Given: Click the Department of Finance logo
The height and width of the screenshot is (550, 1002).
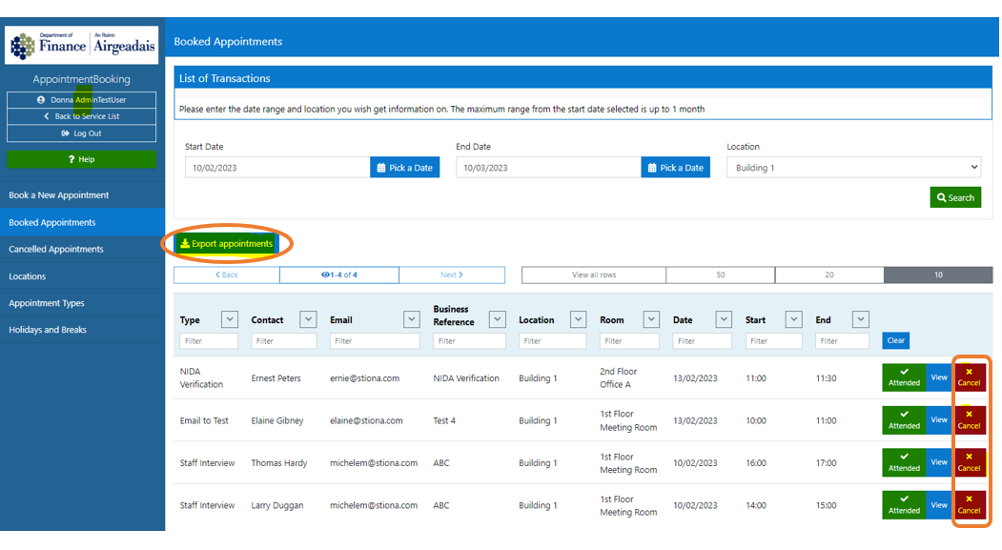Looking at the screenshot, I should [x=81, y=45].
